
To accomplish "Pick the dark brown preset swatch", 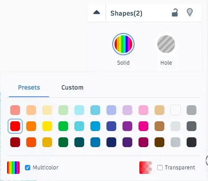I will click(159, 142).
